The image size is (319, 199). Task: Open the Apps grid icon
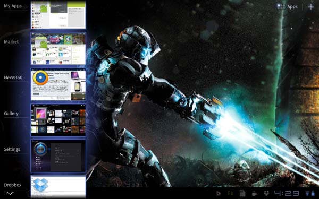tap(281, 7)
